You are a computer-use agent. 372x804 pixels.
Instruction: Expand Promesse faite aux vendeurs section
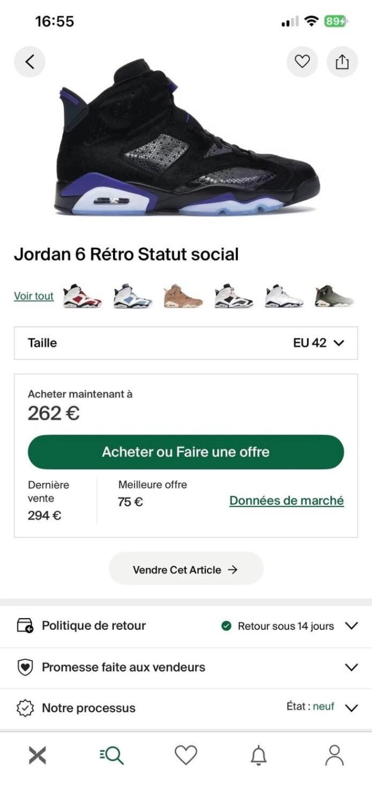coord(186,667)
